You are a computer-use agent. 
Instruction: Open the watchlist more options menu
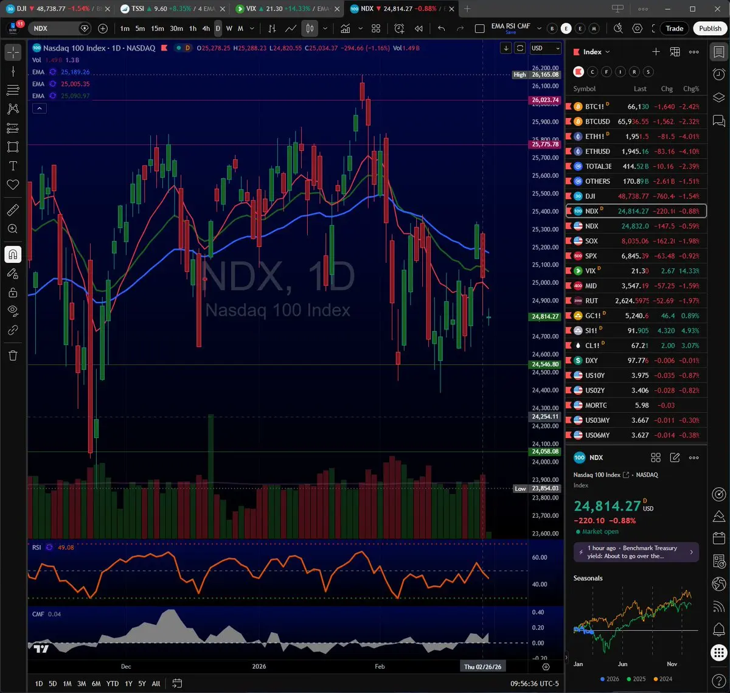pos(693,52)
